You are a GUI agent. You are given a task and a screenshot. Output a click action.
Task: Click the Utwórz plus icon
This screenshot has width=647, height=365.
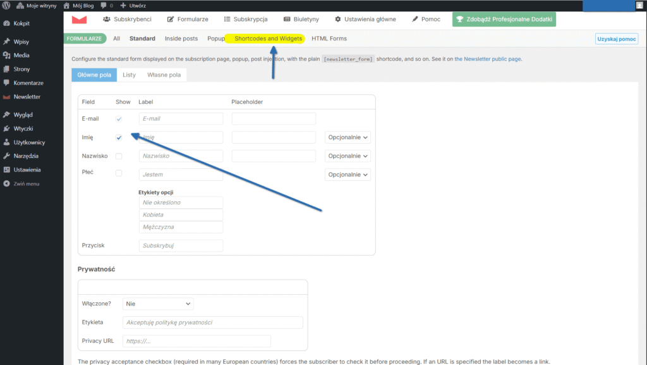[x=123, y=5]
